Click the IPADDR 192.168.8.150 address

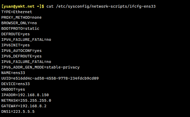(x=33, y=95)
